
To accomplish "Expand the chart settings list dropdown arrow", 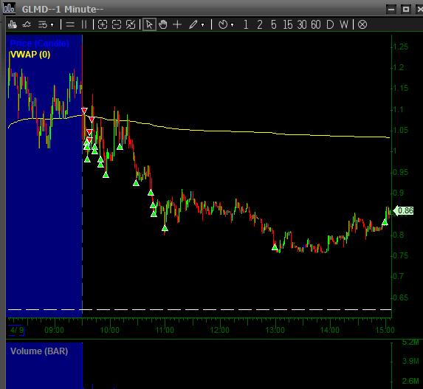I will [52, 25].
